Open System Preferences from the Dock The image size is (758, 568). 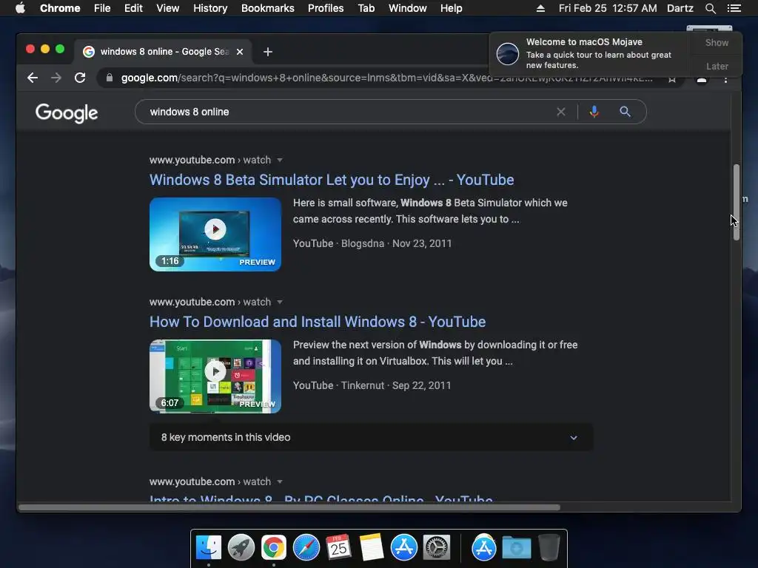click(x=437, y=548)
